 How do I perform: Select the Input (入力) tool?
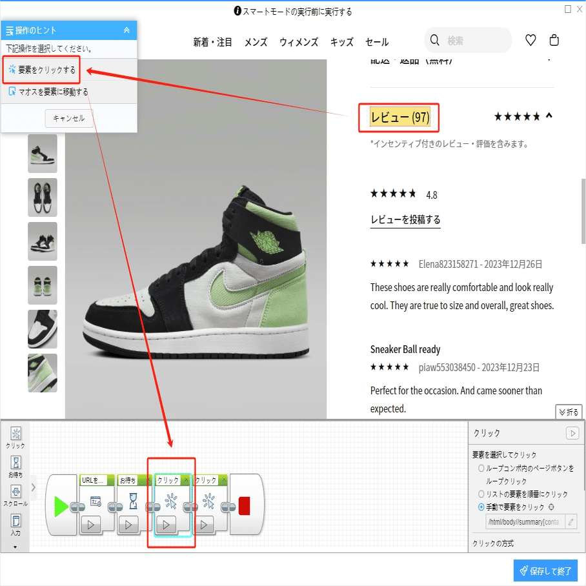point(15,525)
